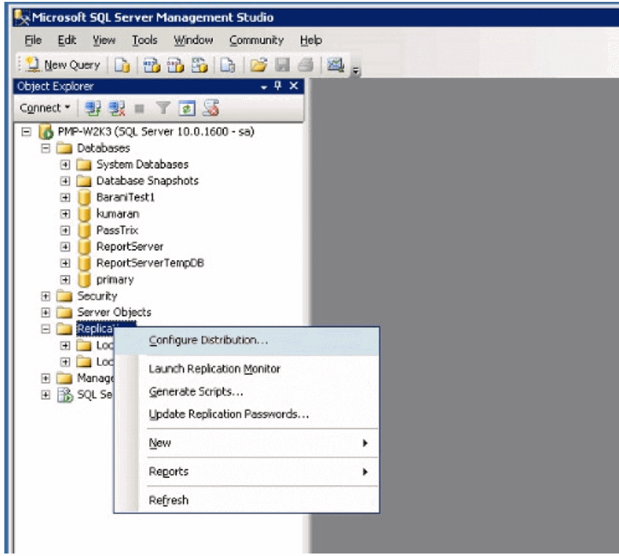Expand the Server Objects folder
The height and width of the screenshot is (556, 619).
46,312
